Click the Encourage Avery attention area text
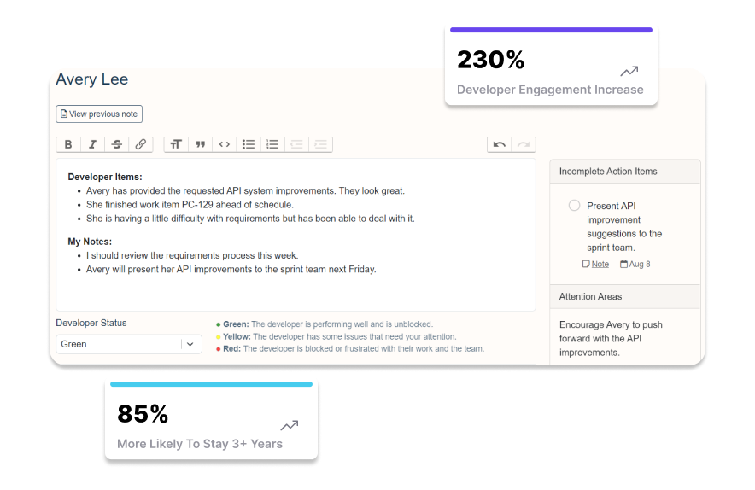 tap(611, 338)
